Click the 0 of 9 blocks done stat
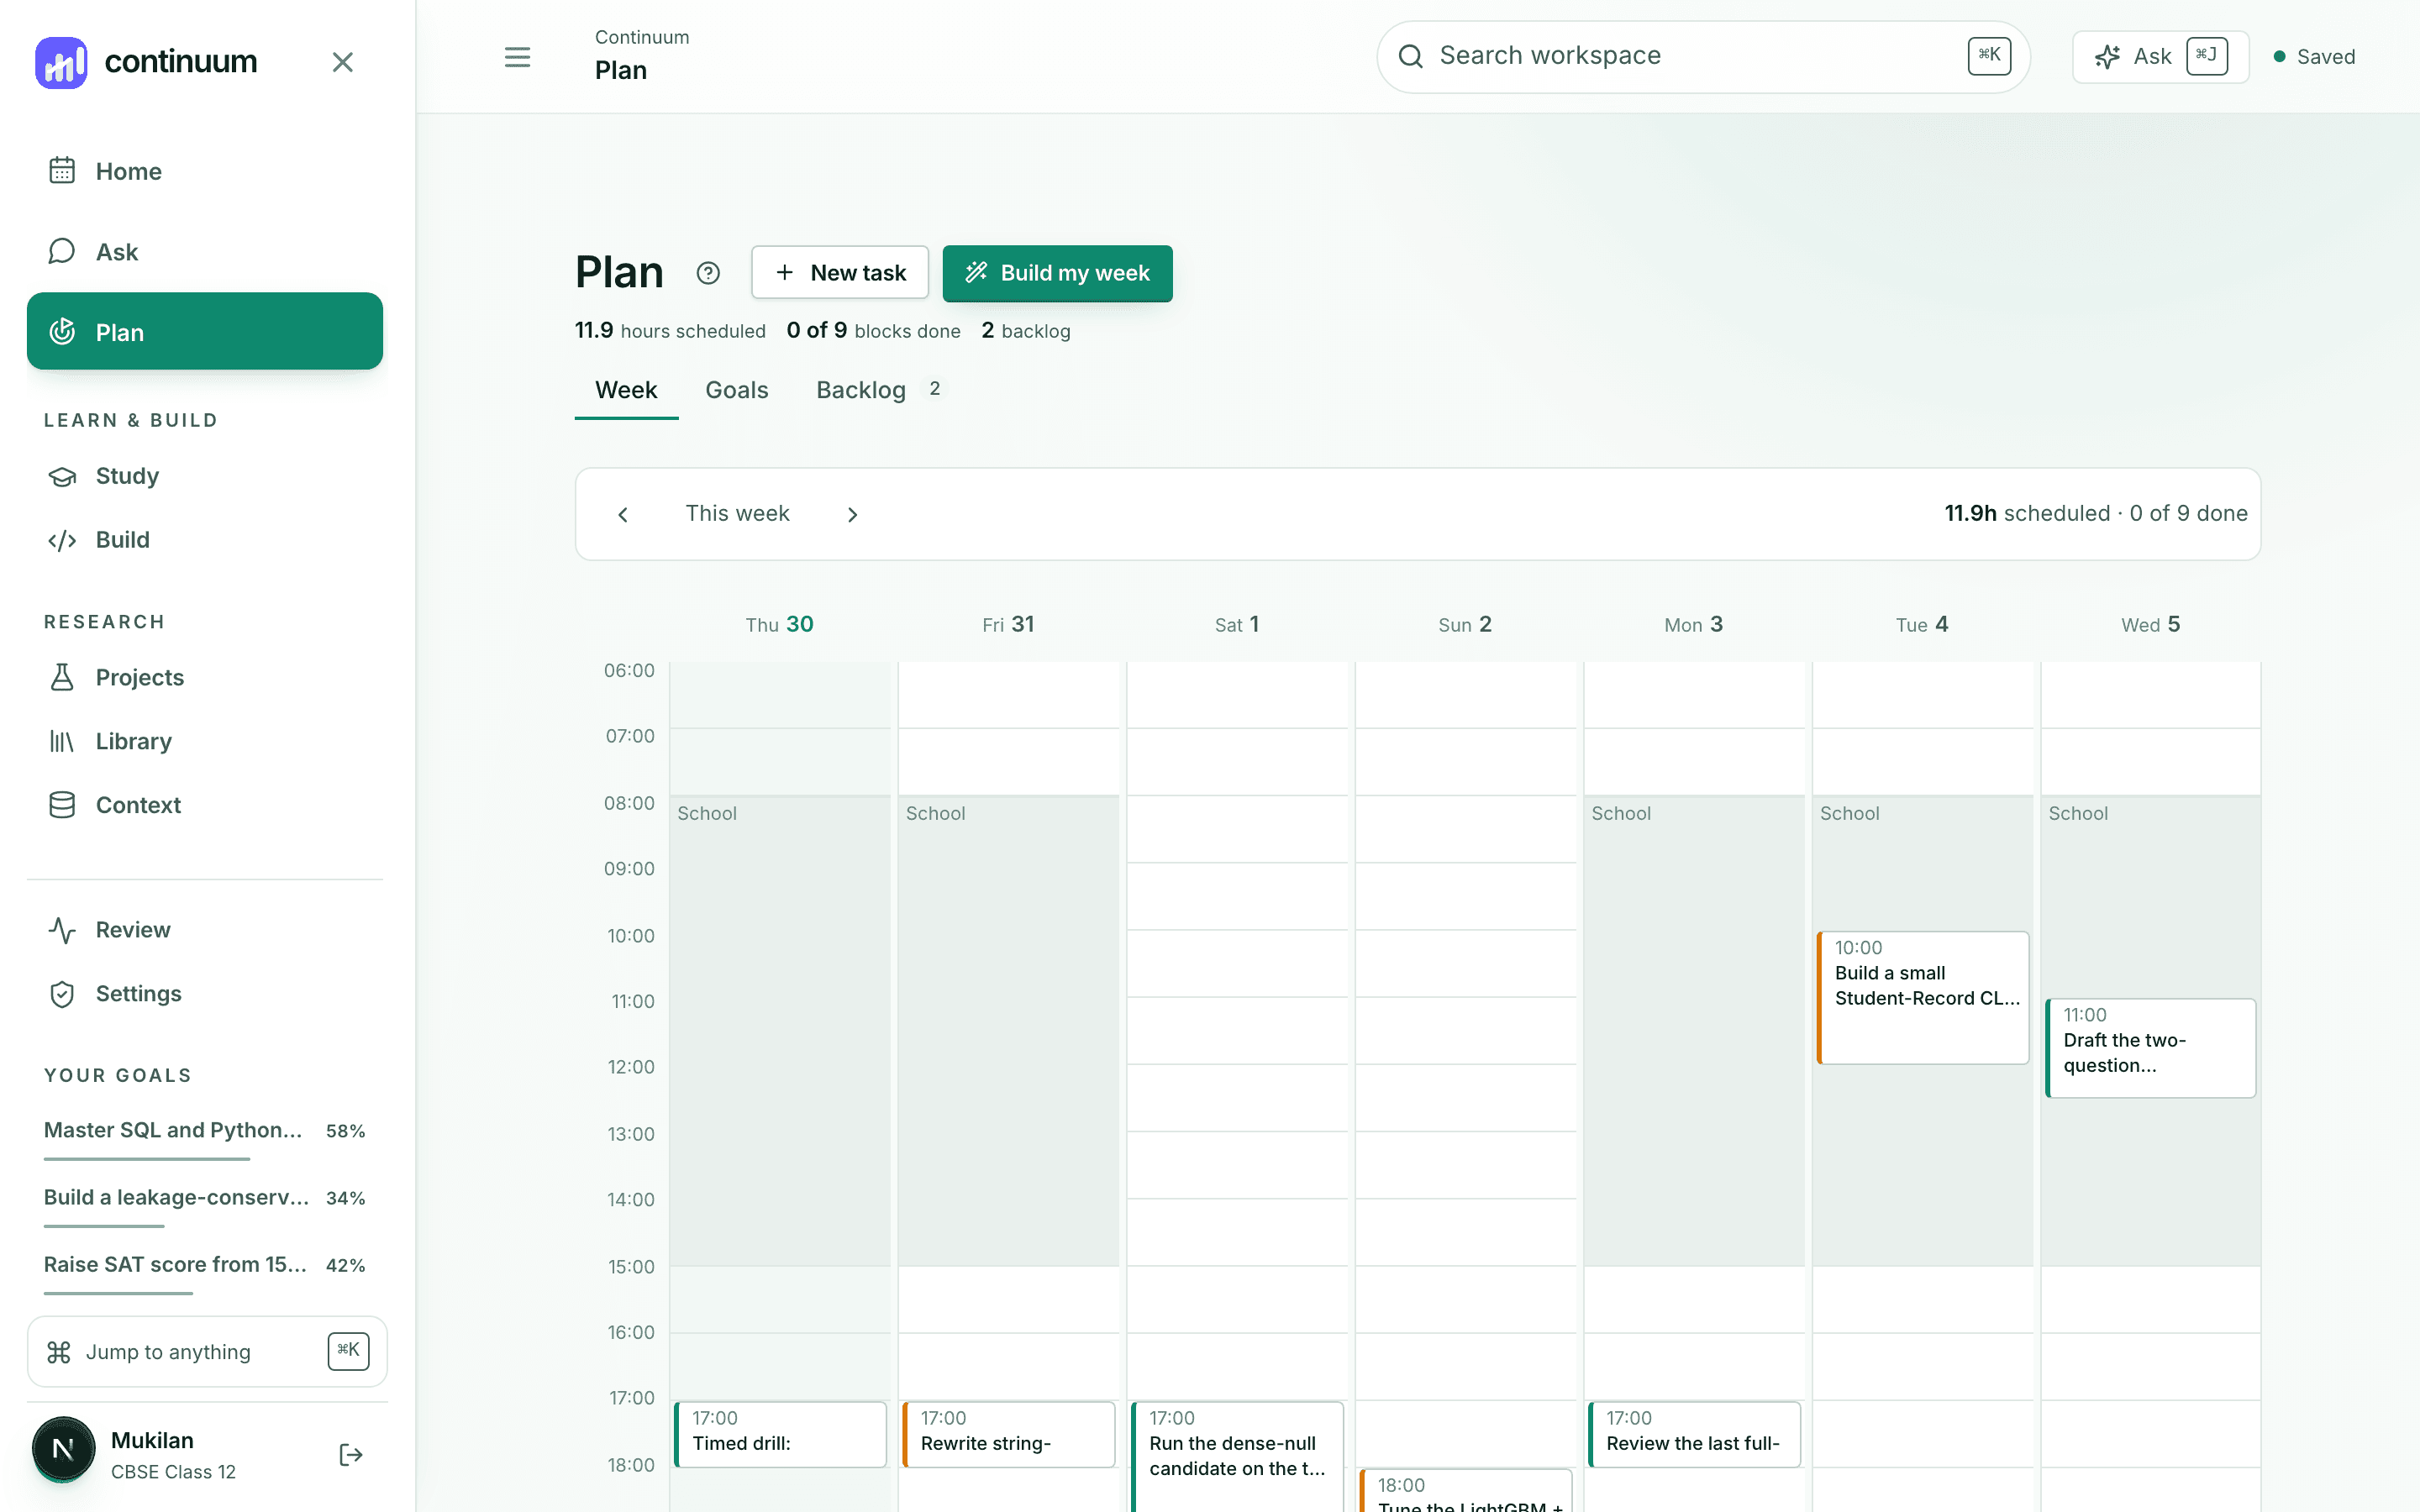2420x1512 pixels. pos(873,330)
